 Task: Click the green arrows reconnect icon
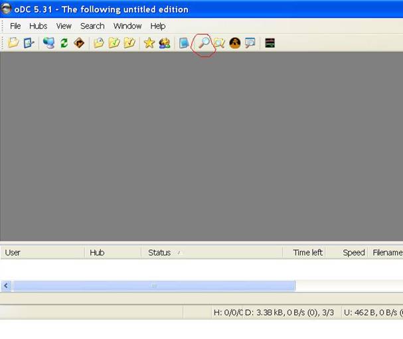(x=64, y=43)
